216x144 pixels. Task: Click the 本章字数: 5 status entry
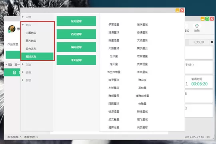[31, 137]
